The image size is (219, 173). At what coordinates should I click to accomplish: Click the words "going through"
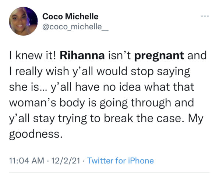pyautogui.click(x=146, y=103)
